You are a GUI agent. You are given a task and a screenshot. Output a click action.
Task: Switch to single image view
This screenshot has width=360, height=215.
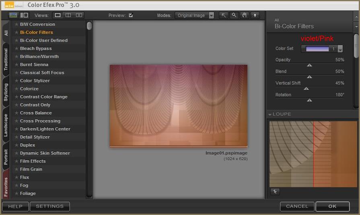point(58,15)
